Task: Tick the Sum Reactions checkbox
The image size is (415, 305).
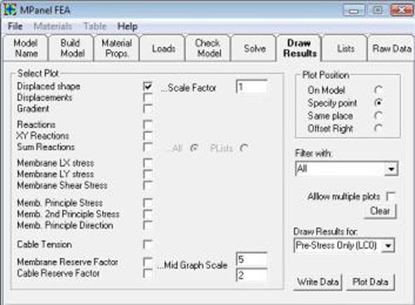Action: click(148, 147)
